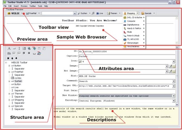Viewport: 182px width, 130px height.
Task: Click the radio button insert tool icon
Action: coord(29,53)
